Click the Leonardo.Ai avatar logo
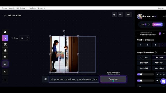 click(140, 17)
